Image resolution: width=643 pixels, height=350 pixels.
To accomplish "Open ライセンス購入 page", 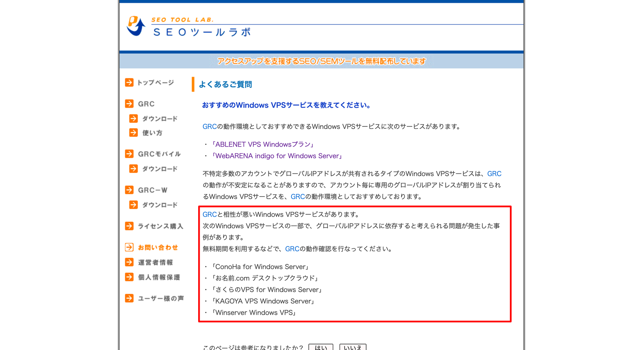I will point(160,226).
